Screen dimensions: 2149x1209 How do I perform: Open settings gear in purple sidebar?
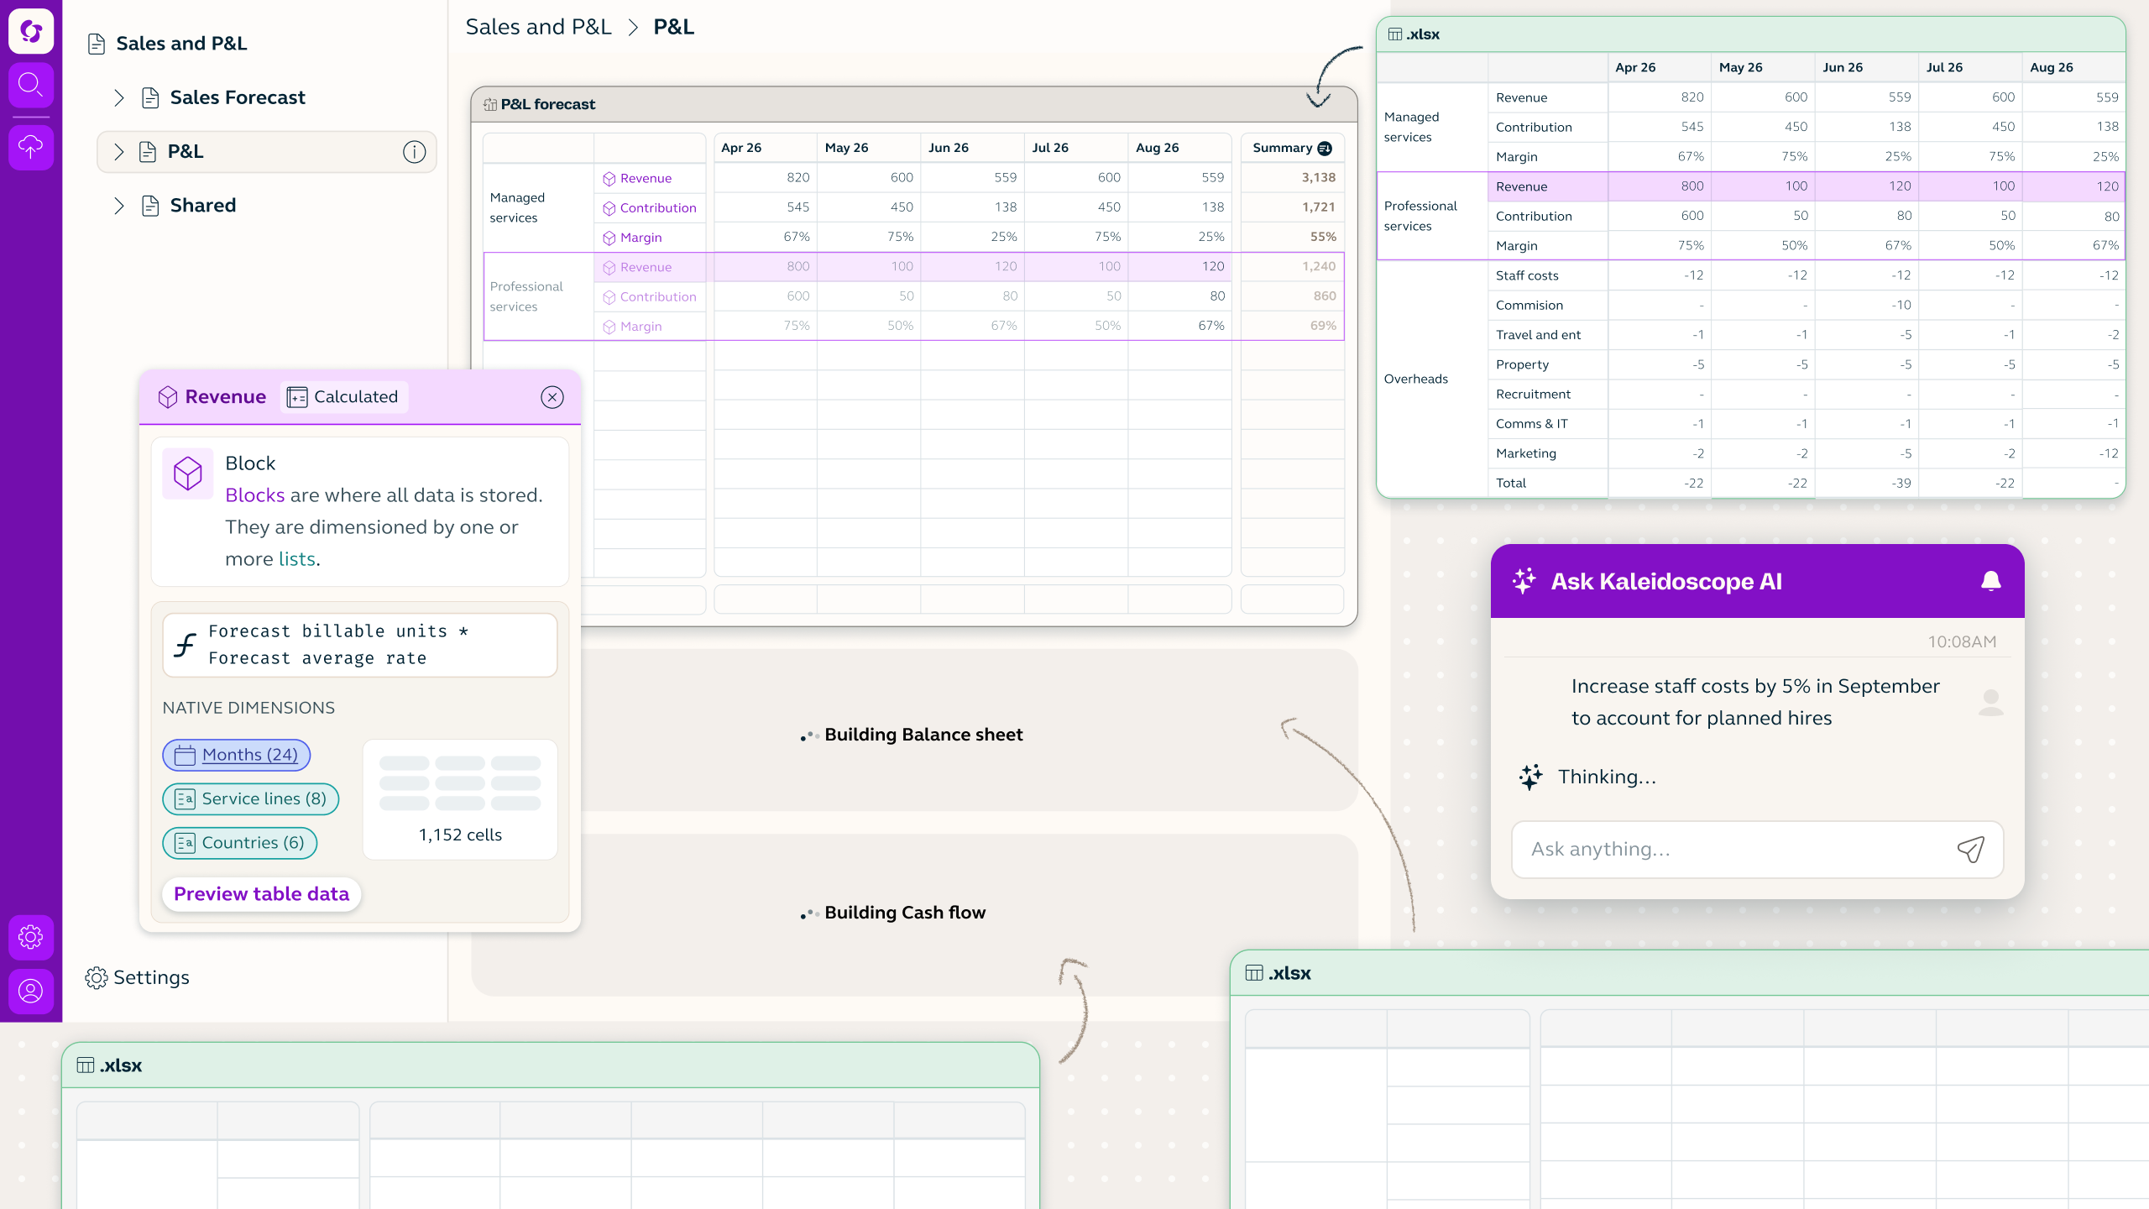click(x=31, y=937)
